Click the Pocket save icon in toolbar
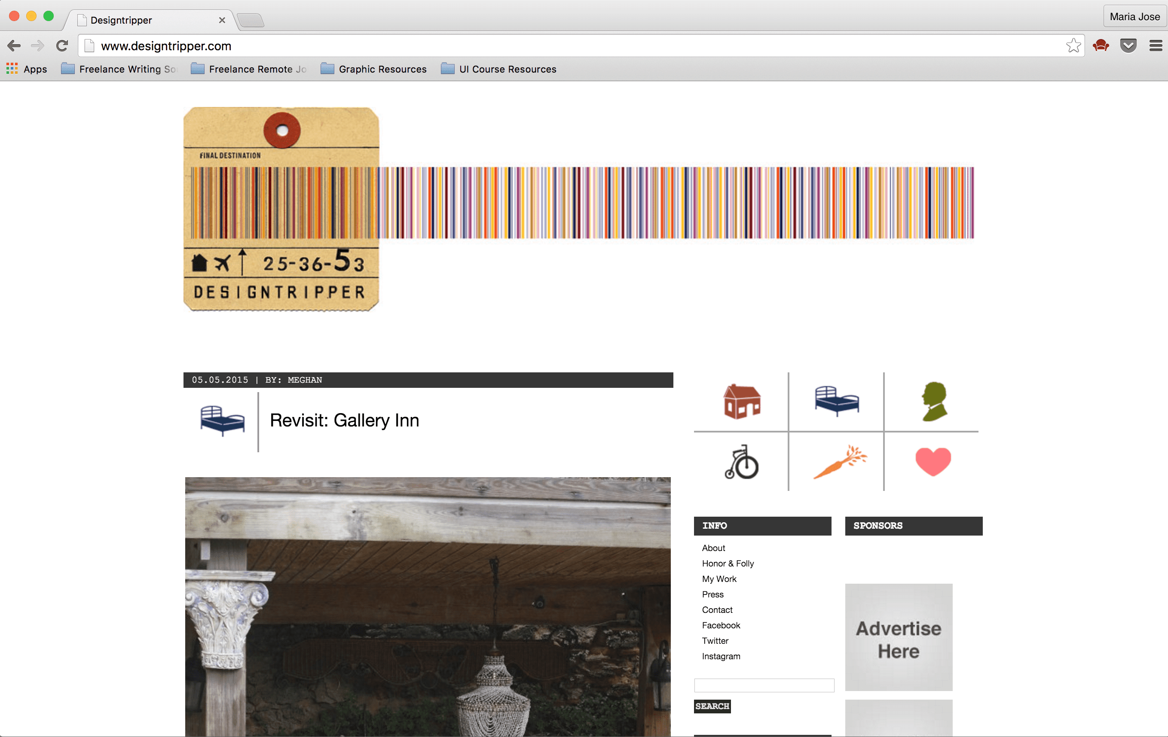1168x737 pixels. point(1128,45)
